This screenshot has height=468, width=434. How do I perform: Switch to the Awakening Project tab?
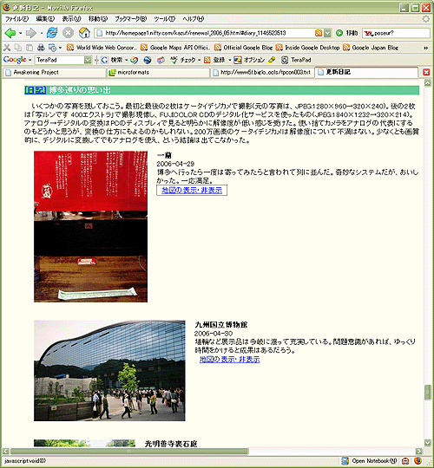pos(54,72)
